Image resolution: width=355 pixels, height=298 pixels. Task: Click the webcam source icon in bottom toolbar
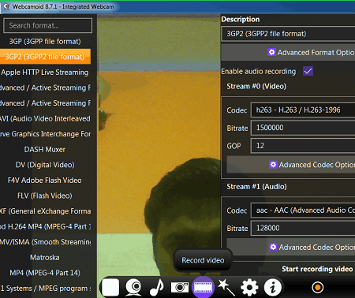[134, 287]
